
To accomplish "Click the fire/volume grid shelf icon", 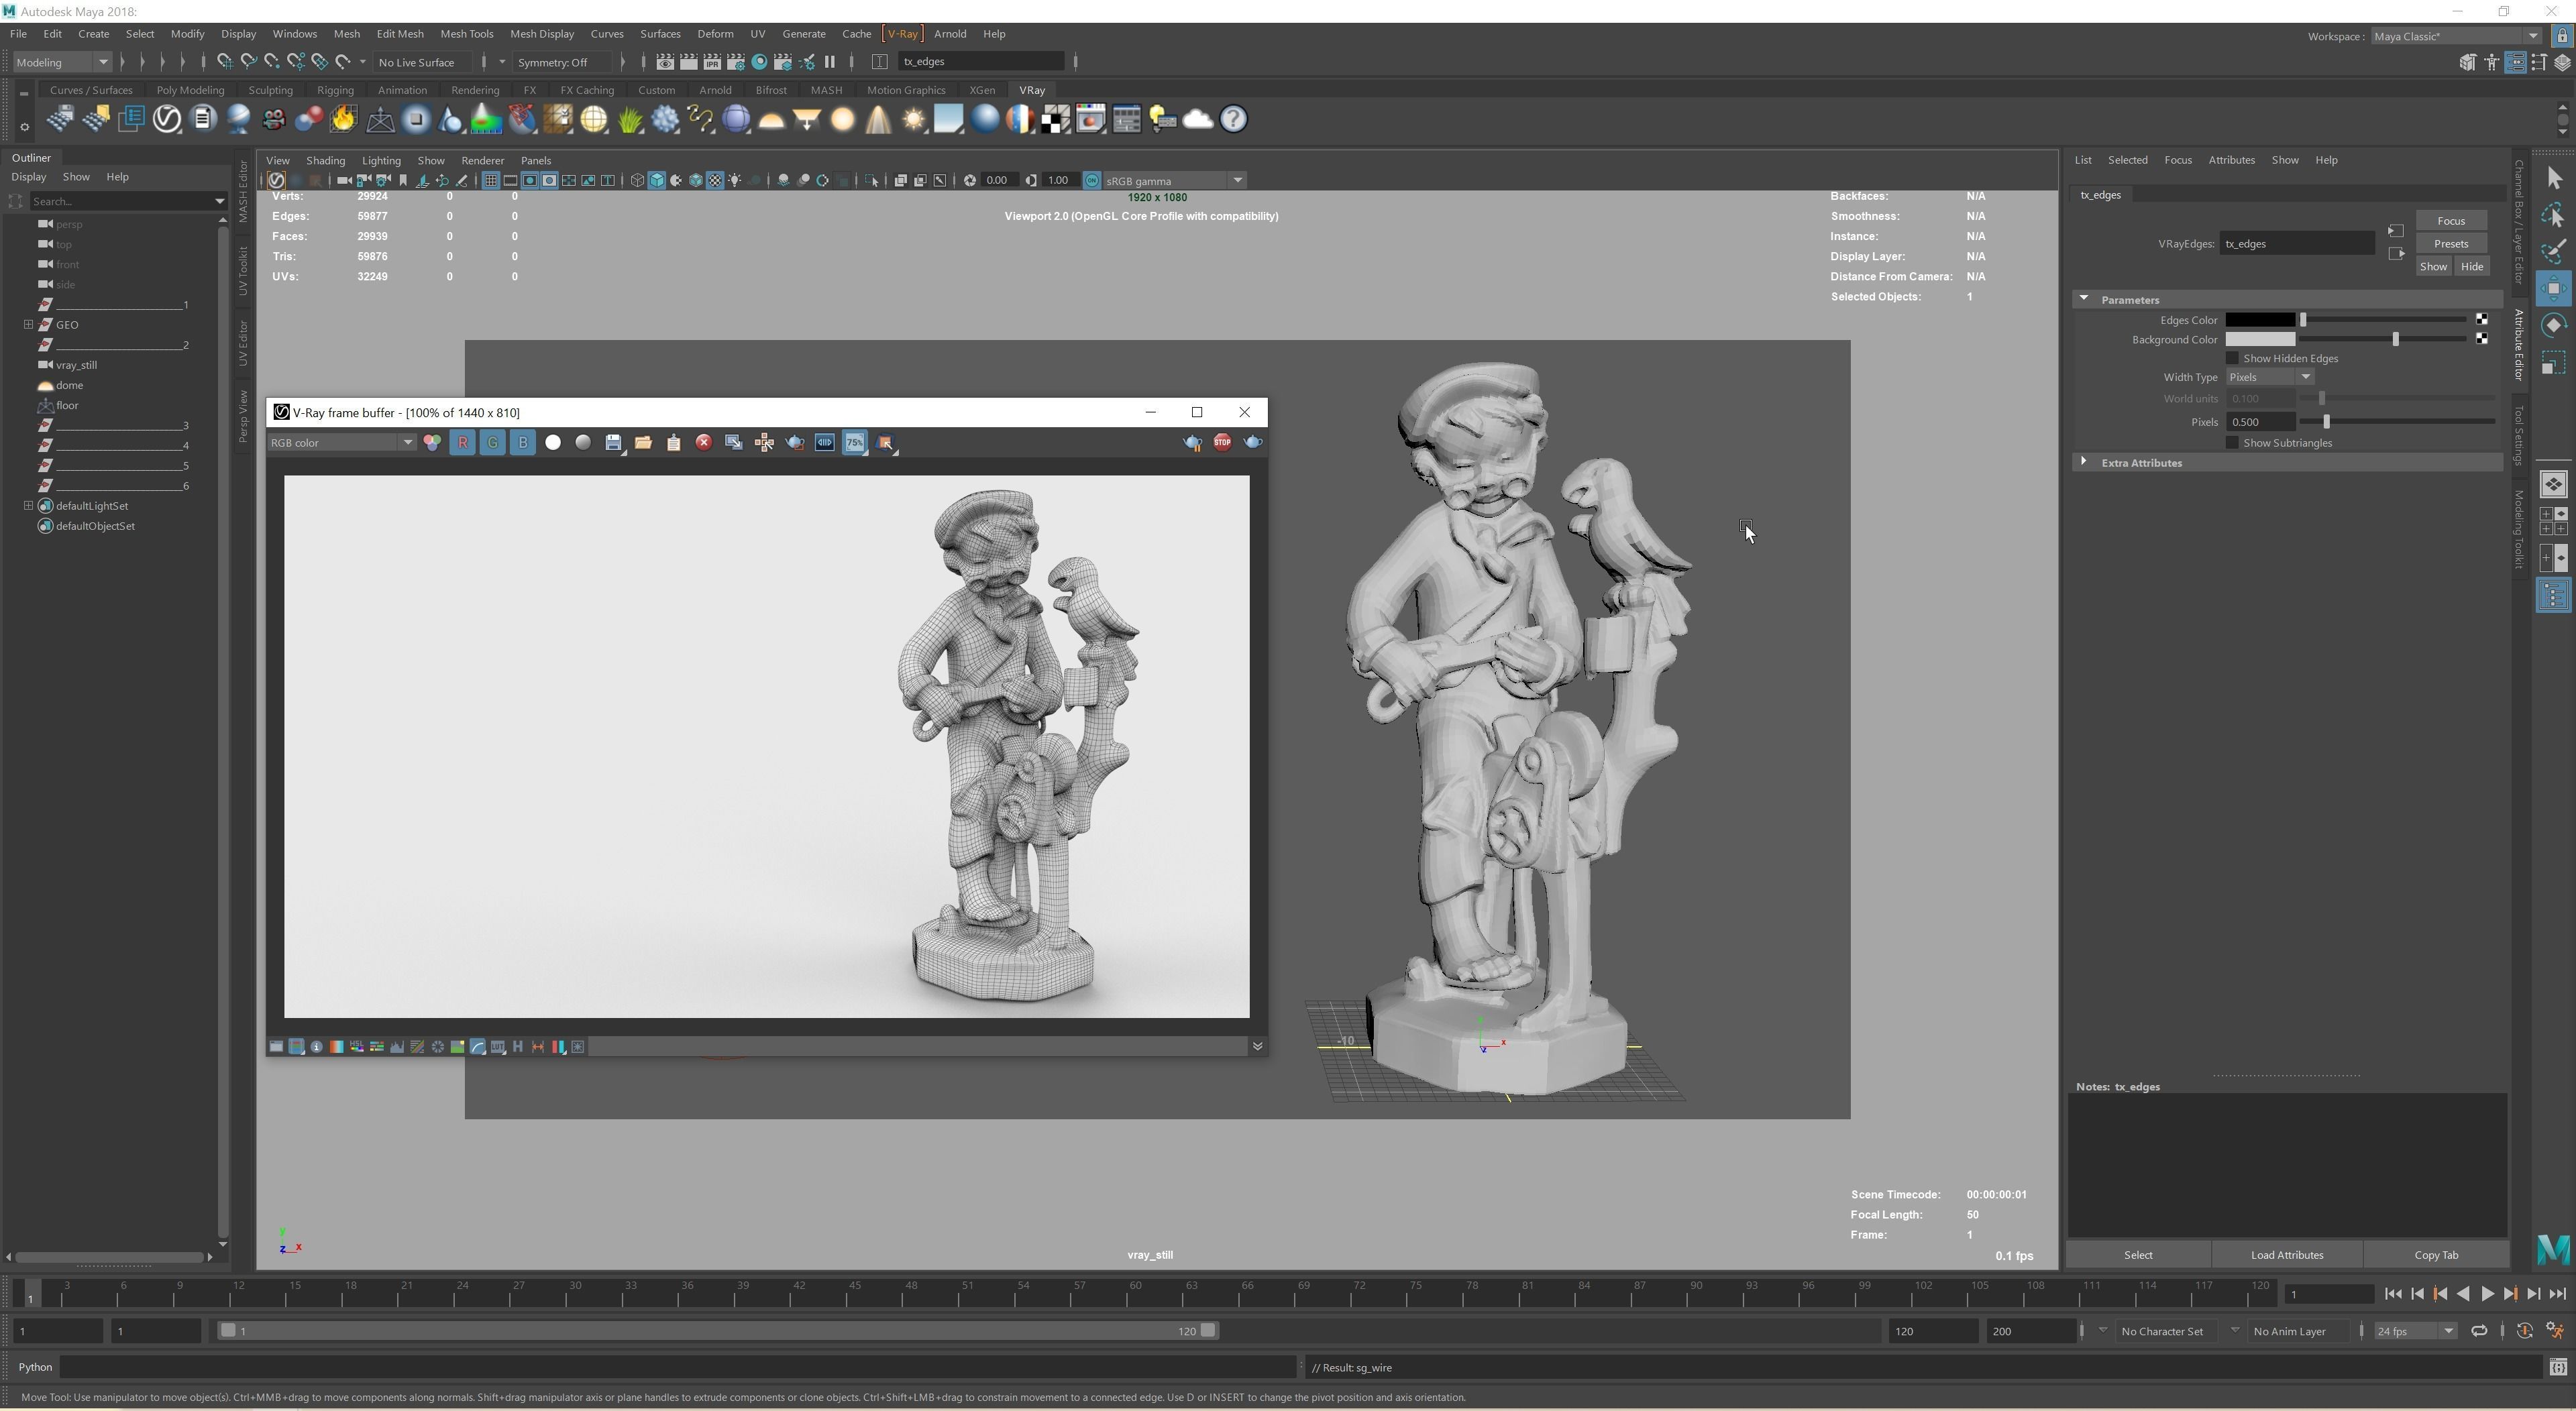I will coord(344,120).
